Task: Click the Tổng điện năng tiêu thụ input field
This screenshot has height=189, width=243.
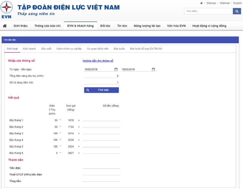Action: [102, 76]
